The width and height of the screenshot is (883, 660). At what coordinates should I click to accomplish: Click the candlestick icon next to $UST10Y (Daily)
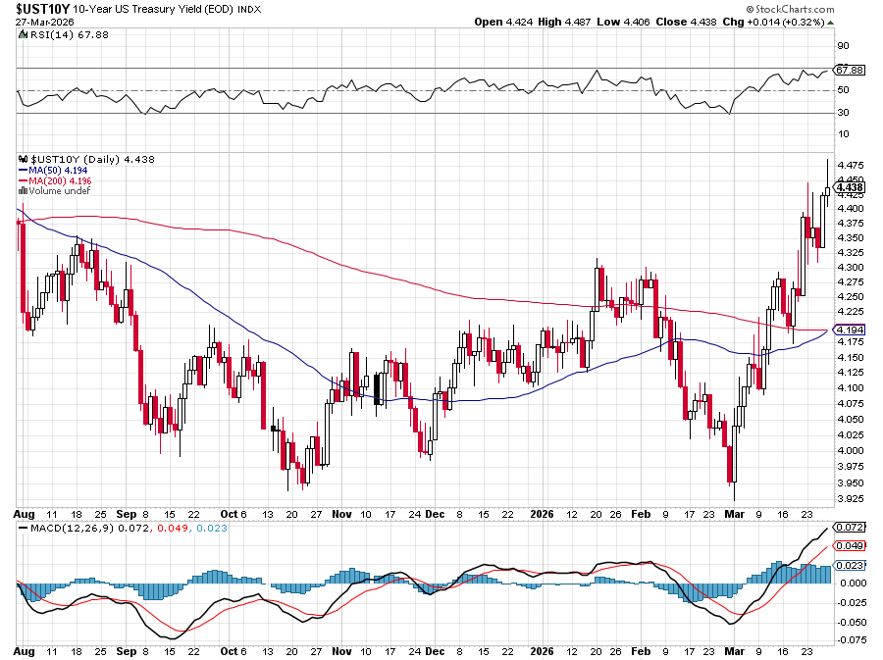click(24, 159)
